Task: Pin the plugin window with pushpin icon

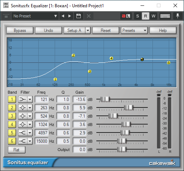Action: point(177,16)
